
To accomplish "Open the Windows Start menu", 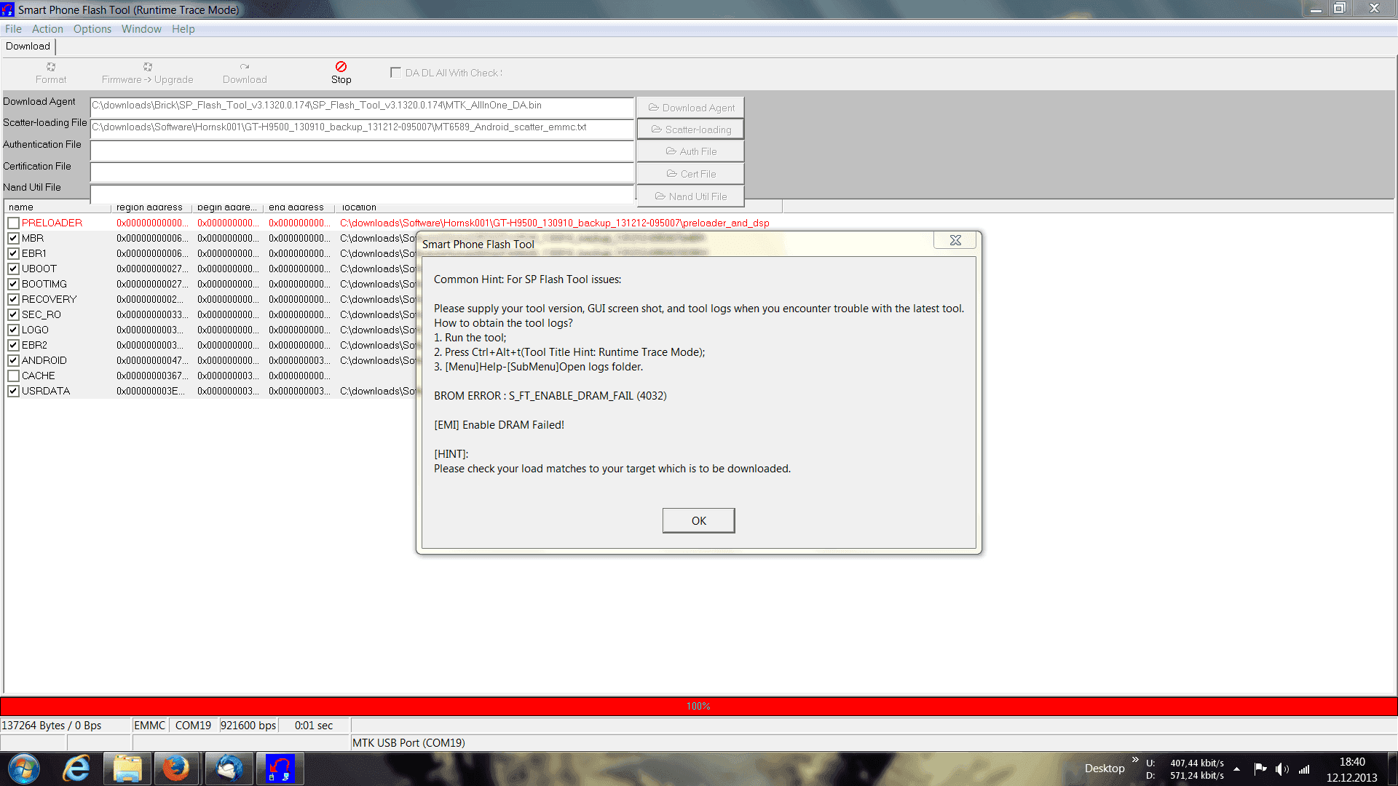I will (24, 769).
